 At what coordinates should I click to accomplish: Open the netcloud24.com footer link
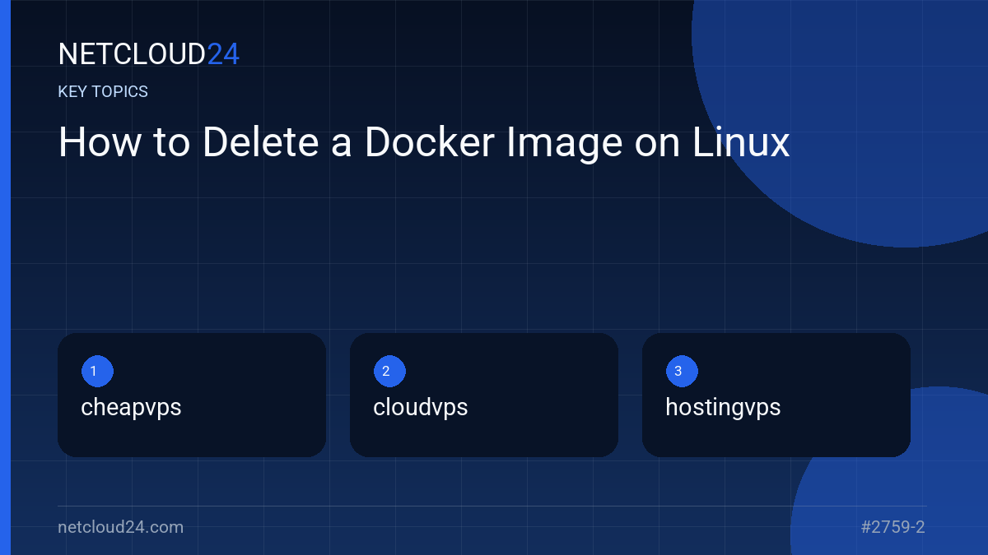[121, 527]
